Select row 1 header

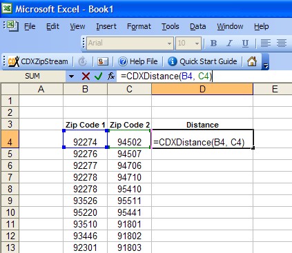coord(10,101)
